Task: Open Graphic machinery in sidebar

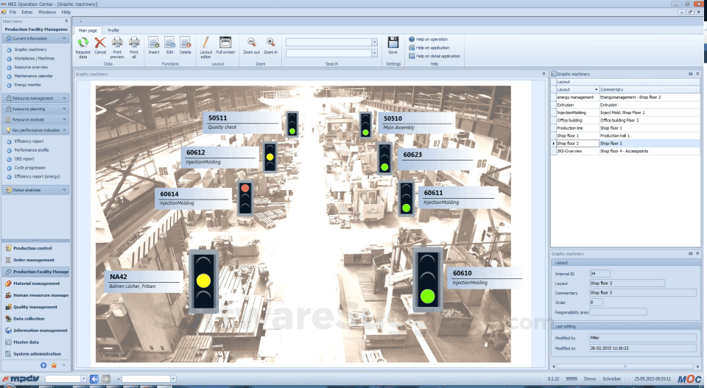Action: pos(30,49)
